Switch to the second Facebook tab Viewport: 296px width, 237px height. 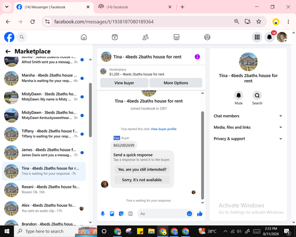coord(134,7)
